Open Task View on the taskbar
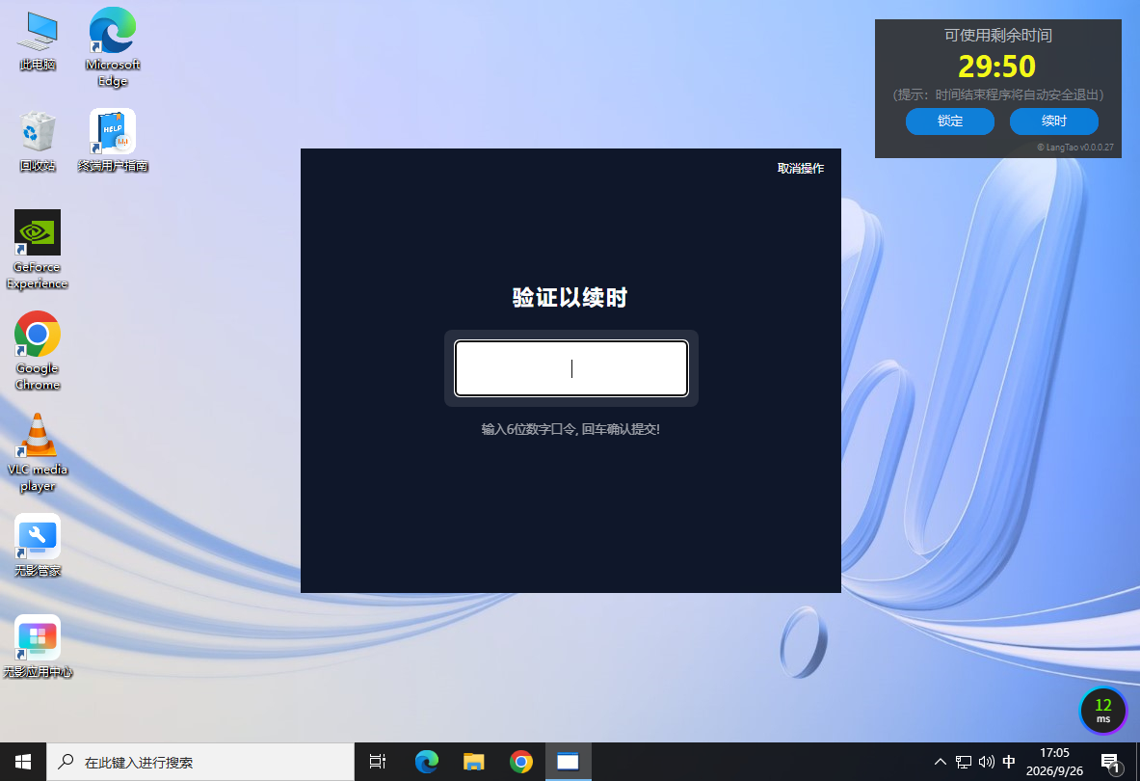This screenshot has width=1140, height=781. 378,762
